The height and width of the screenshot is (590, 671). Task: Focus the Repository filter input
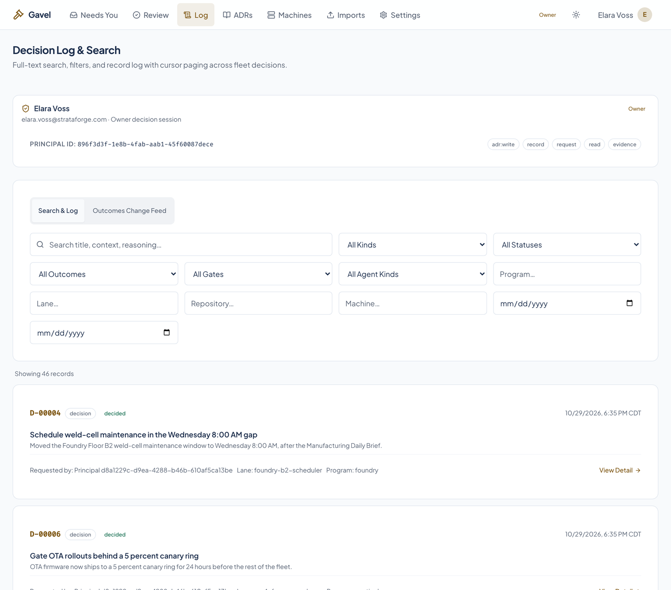tap(259, 303)
